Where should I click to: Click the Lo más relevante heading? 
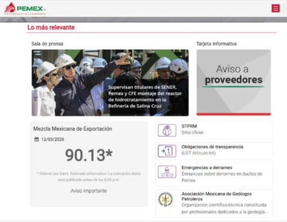pyautogui.click(x=51, y=28)
